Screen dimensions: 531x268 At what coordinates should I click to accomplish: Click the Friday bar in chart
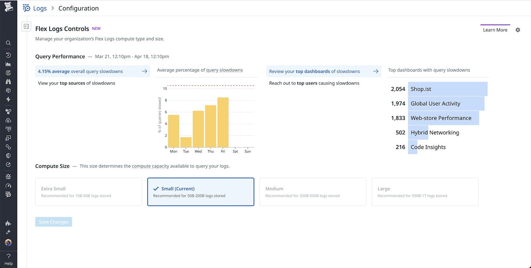coord(223,122)
